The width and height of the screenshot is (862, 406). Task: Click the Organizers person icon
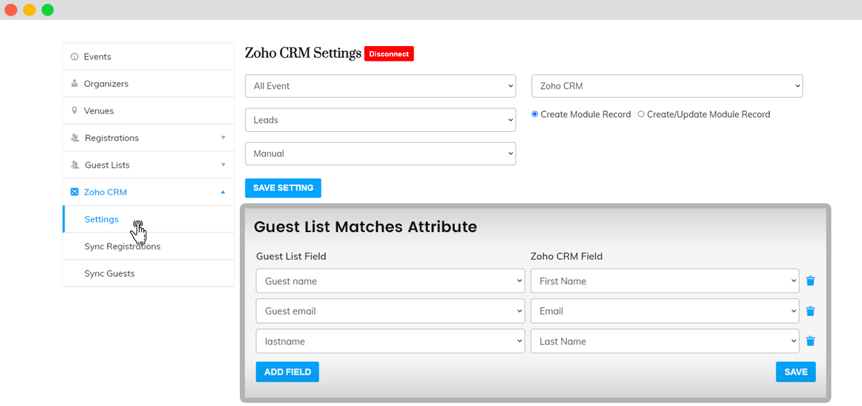pyautogui.click(x=75, y=84)
